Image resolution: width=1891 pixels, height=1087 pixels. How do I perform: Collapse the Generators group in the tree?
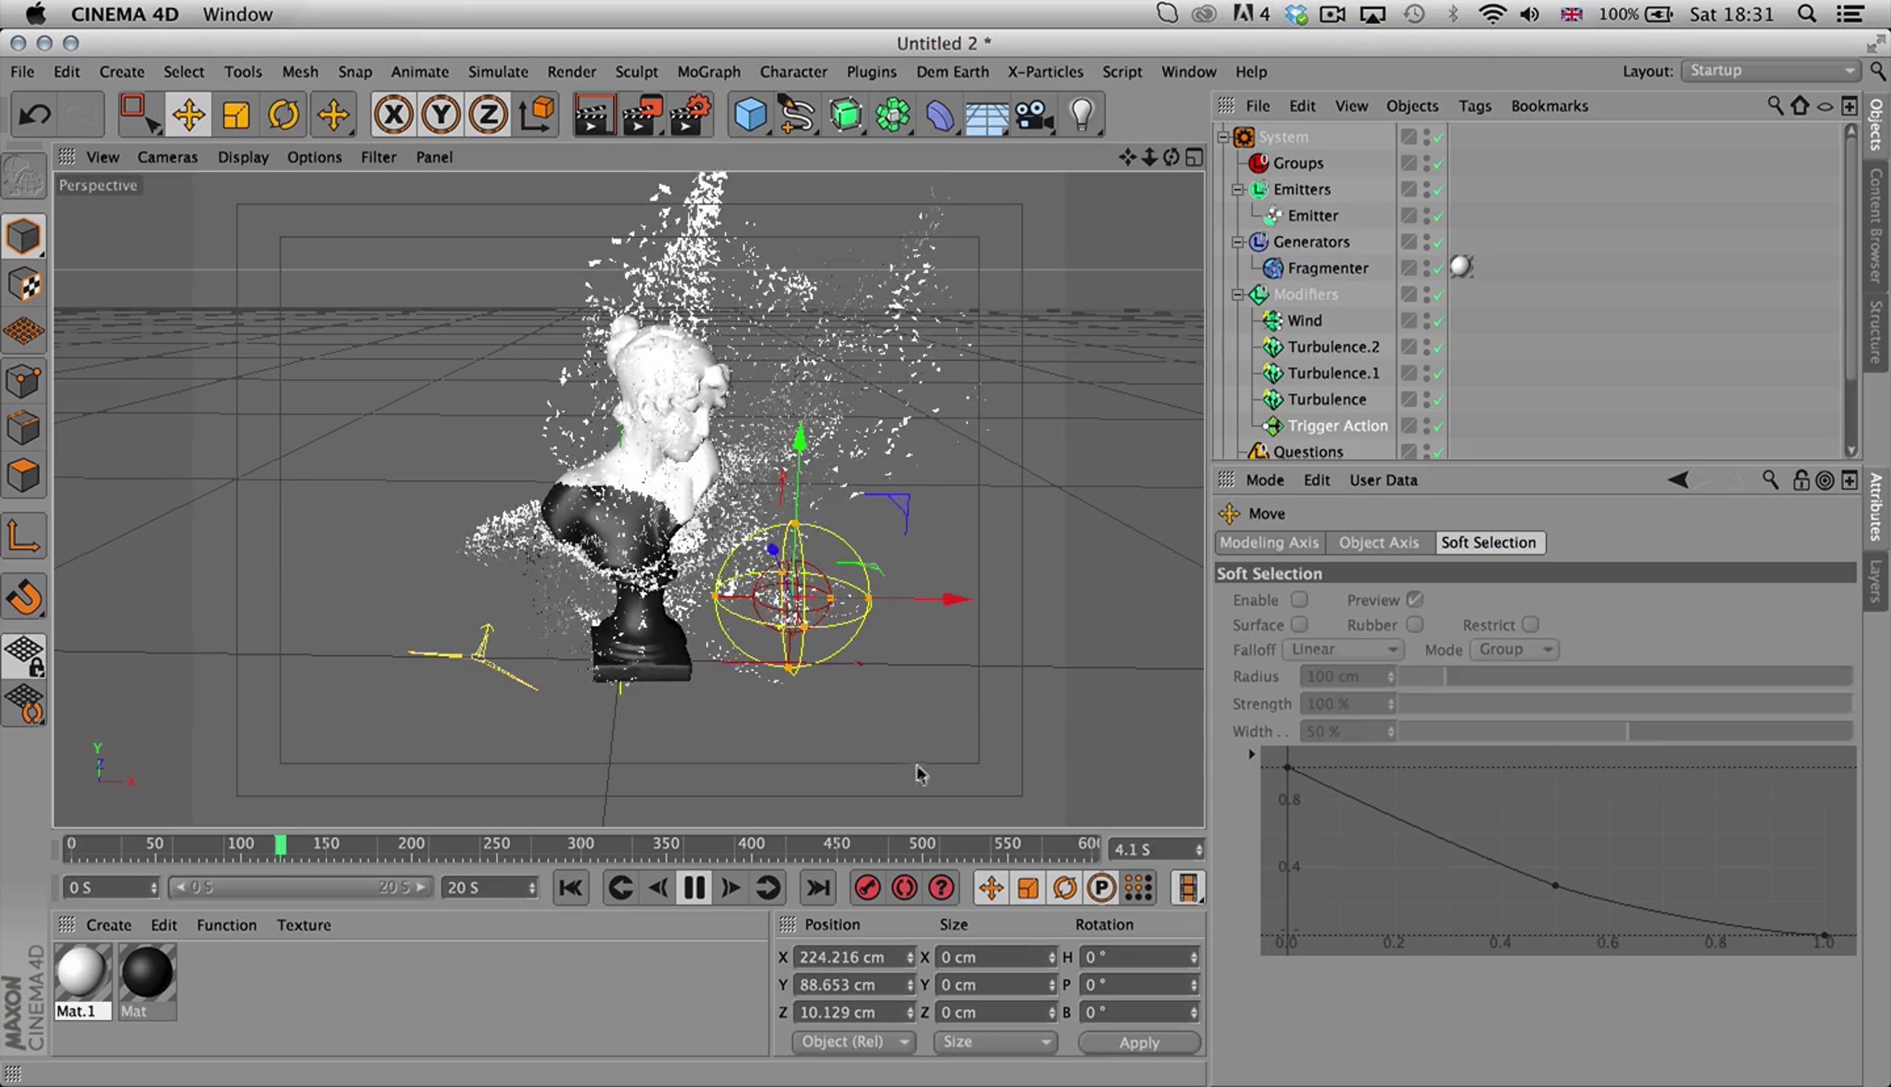(x=1238, y=242)
